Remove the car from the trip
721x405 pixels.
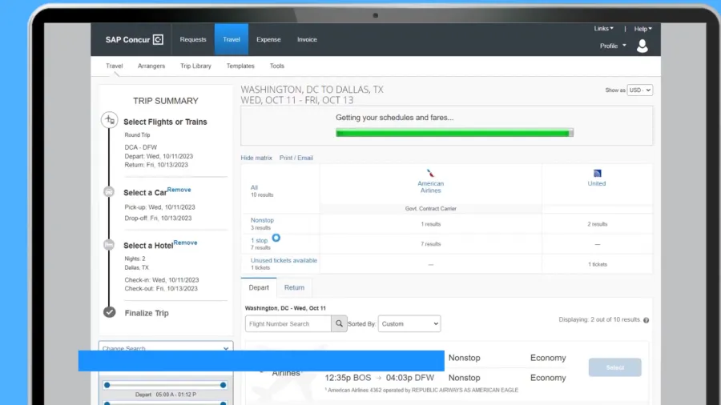(179, 190)
